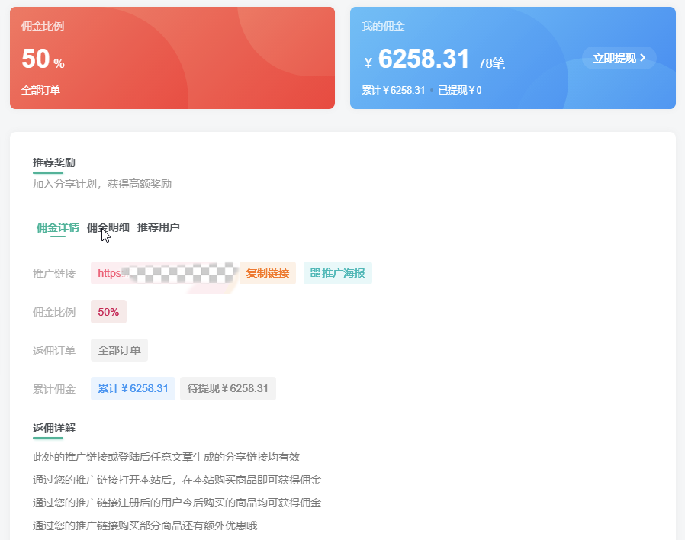This screenshot has width=685, height=540.
Task: Click the 推广链接 row label
Action: 53,274
